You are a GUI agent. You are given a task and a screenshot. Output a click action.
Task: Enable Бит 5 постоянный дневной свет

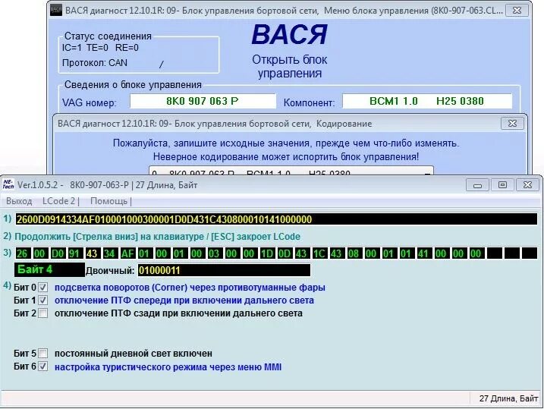[42, 354]
